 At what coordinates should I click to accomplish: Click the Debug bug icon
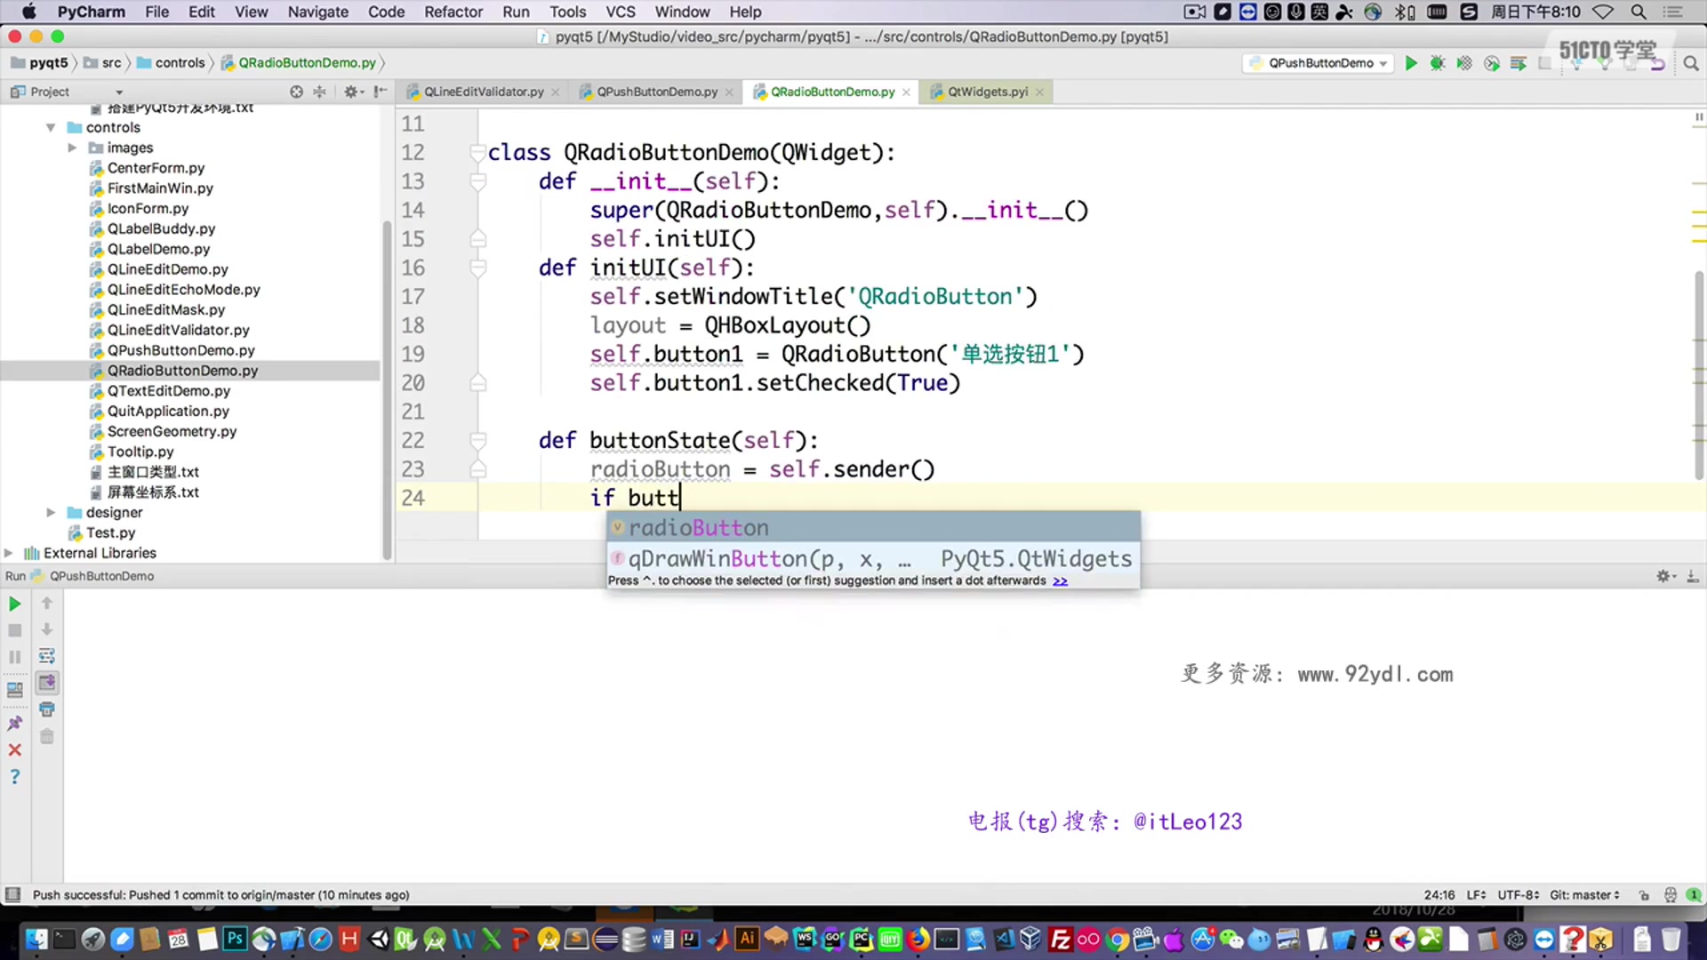tap(1437, 63)
